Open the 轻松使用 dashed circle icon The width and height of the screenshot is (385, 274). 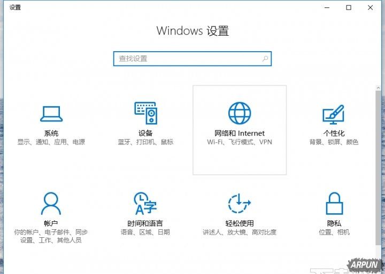click(x=240, y=203)
